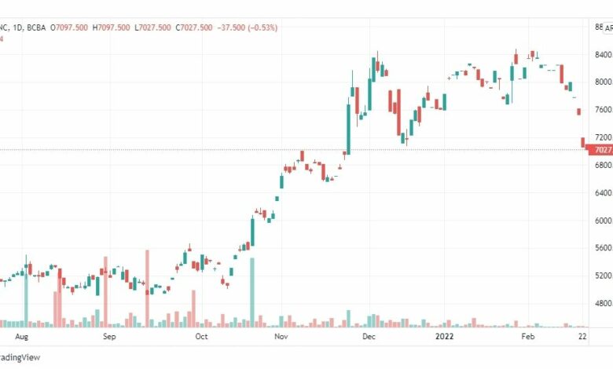Click the 6000 price axis label
The width and height of the screenshot is (613, 369).
(604, 221)
